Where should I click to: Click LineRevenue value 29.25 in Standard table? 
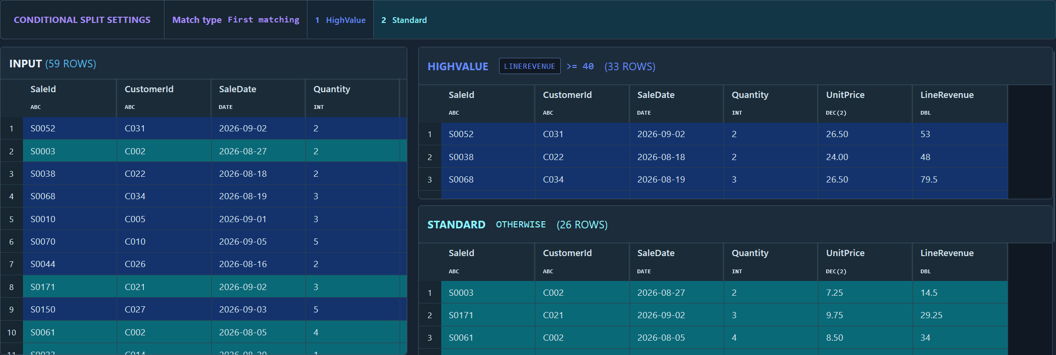(x=960, y=315)
